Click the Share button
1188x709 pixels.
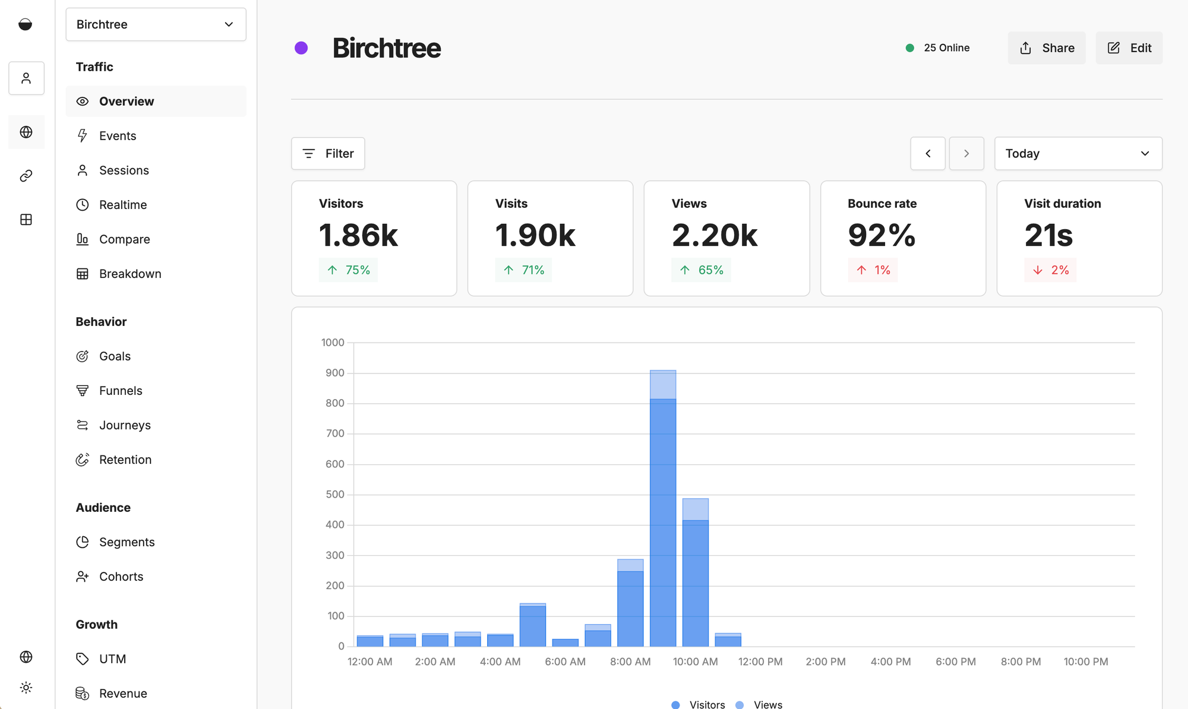[x=1047, y=48]
